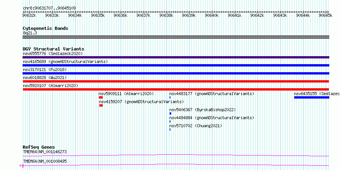
Task: Click the nsv4483177 gnomAD tiny blue marker
Action: [x=170, y=97]
